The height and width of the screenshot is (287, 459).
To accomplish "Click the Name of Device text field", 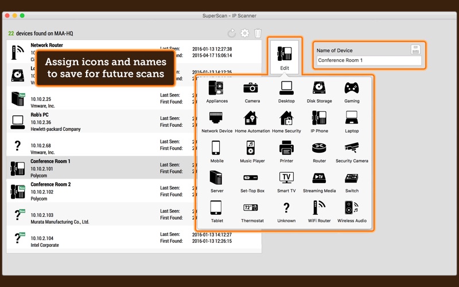I will pyautogui.click(x=369, y=60).
